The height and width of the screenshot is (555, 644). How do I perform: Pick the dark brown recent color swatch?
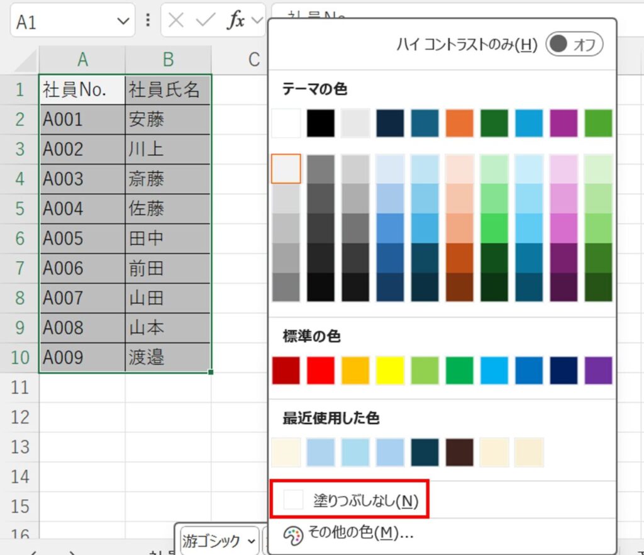coord(460,452)
